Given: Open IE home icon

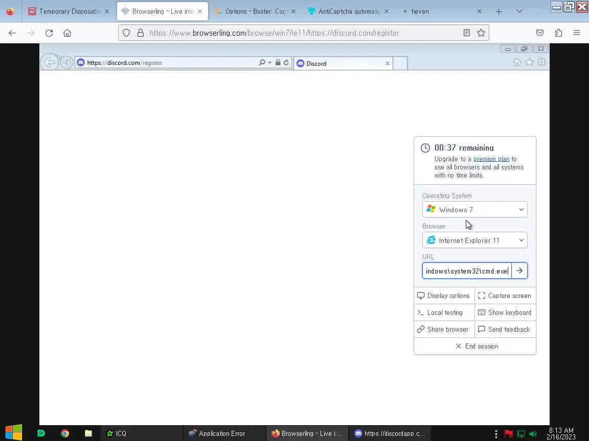Looking at the screenshot, I should pos(517,62).
